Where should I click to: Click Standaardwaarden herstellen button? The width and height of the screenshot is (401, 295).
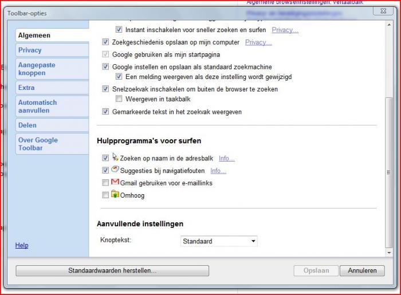point(112,270)
